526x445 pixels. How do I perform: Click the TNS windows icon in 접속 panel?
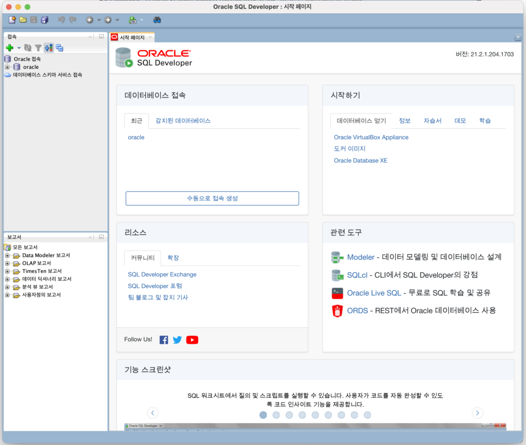(60, 48)
